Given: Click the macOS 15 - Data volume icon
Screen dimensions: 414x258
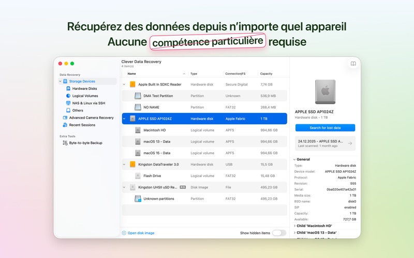Looking at the screenshot, I should pyautogui.click(x=138, y=153).
